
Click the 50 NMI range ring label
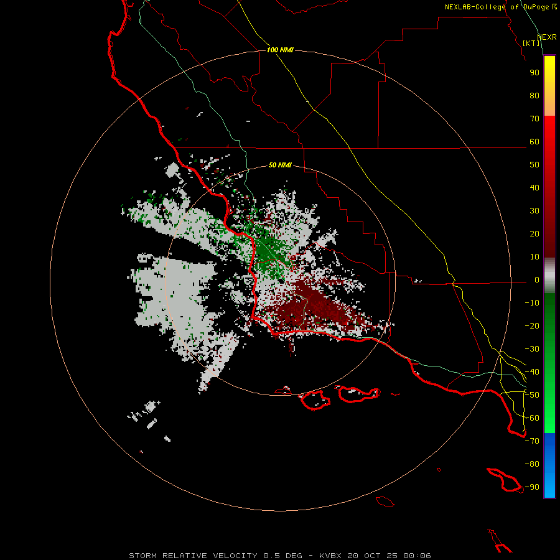click(280, 165)
